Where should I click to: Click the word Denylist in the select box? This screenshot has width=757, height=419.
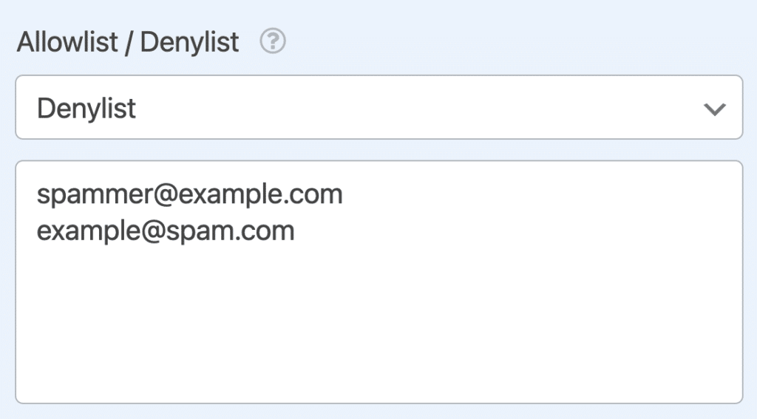pos(86,108)
